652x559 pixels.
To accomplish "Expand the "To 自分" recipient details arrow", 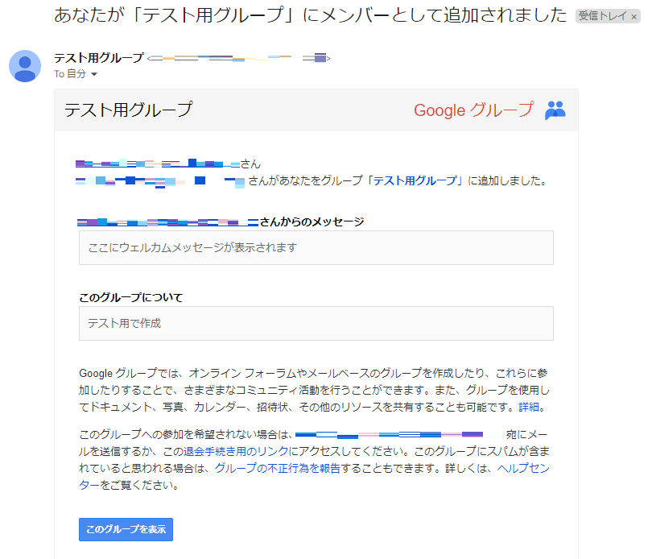I will pyautogui.click(x=94, y=74).
